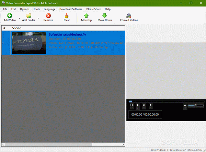Image resolution: width=206 pixels, height=152 pixels.
Task: Click the player seek bar
Action: click(167, 102)
